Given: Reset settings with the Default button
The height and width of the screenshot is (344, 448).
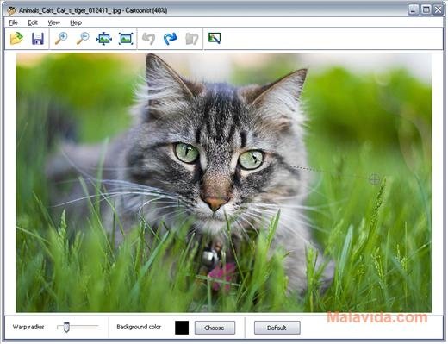Looking at the screenshot, I should (x=277, y=328).
